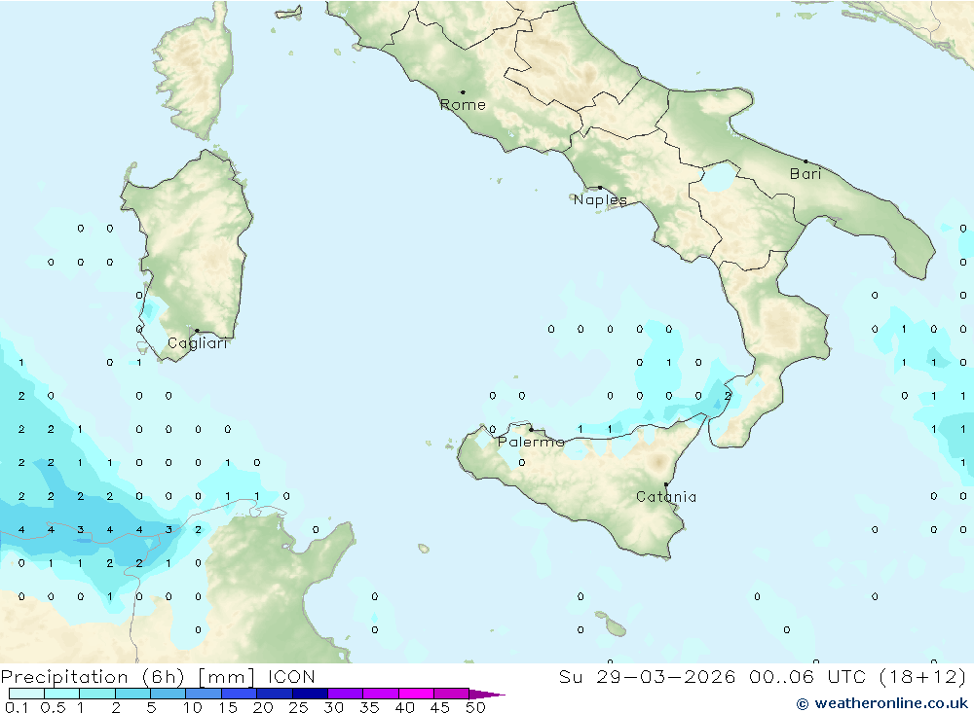The image size is (974, 713).
Task: Select the 0.5–1 mm legend color
Action: point(62,694)
